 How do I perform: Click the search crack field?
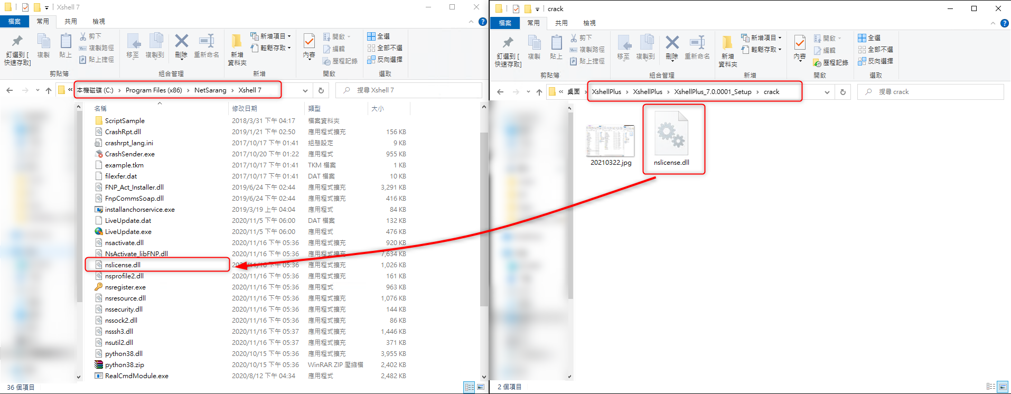coord(931,92)
